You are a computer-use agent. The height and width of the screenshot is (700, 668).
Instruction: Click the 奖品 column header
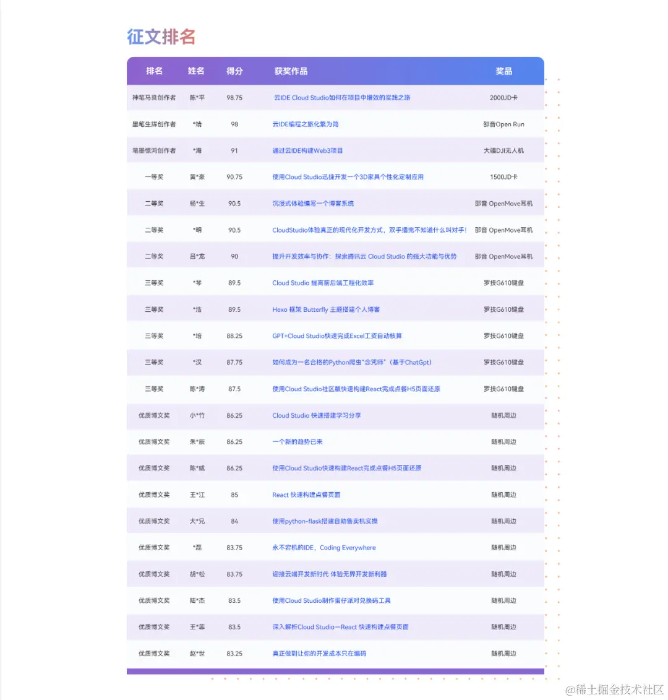click(504, 71)
